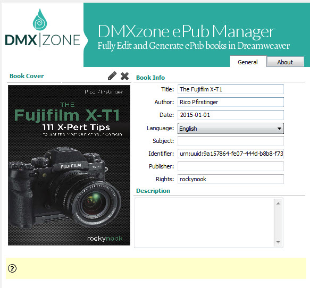Click the Fujifilm X-T1 cover thumbnail
The width and height of the screenshot is (310, 288).
(69, 165)
